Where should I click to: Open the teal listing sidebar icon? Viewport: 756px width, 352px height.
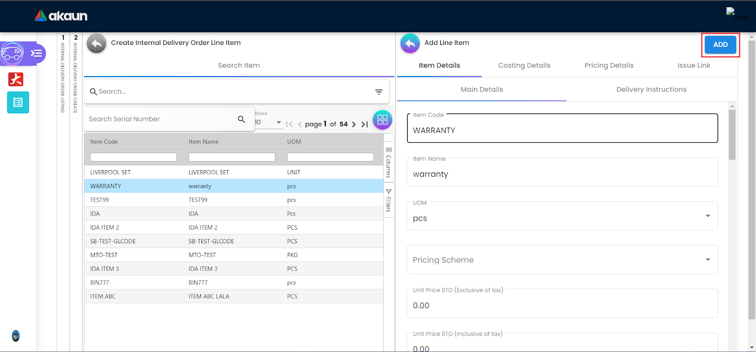coord(18,103)
